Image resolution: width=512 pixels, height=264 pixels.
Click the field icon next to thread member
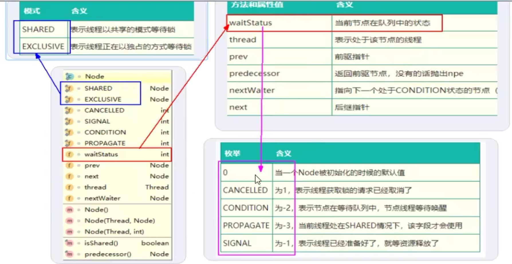tap(69, 187)
